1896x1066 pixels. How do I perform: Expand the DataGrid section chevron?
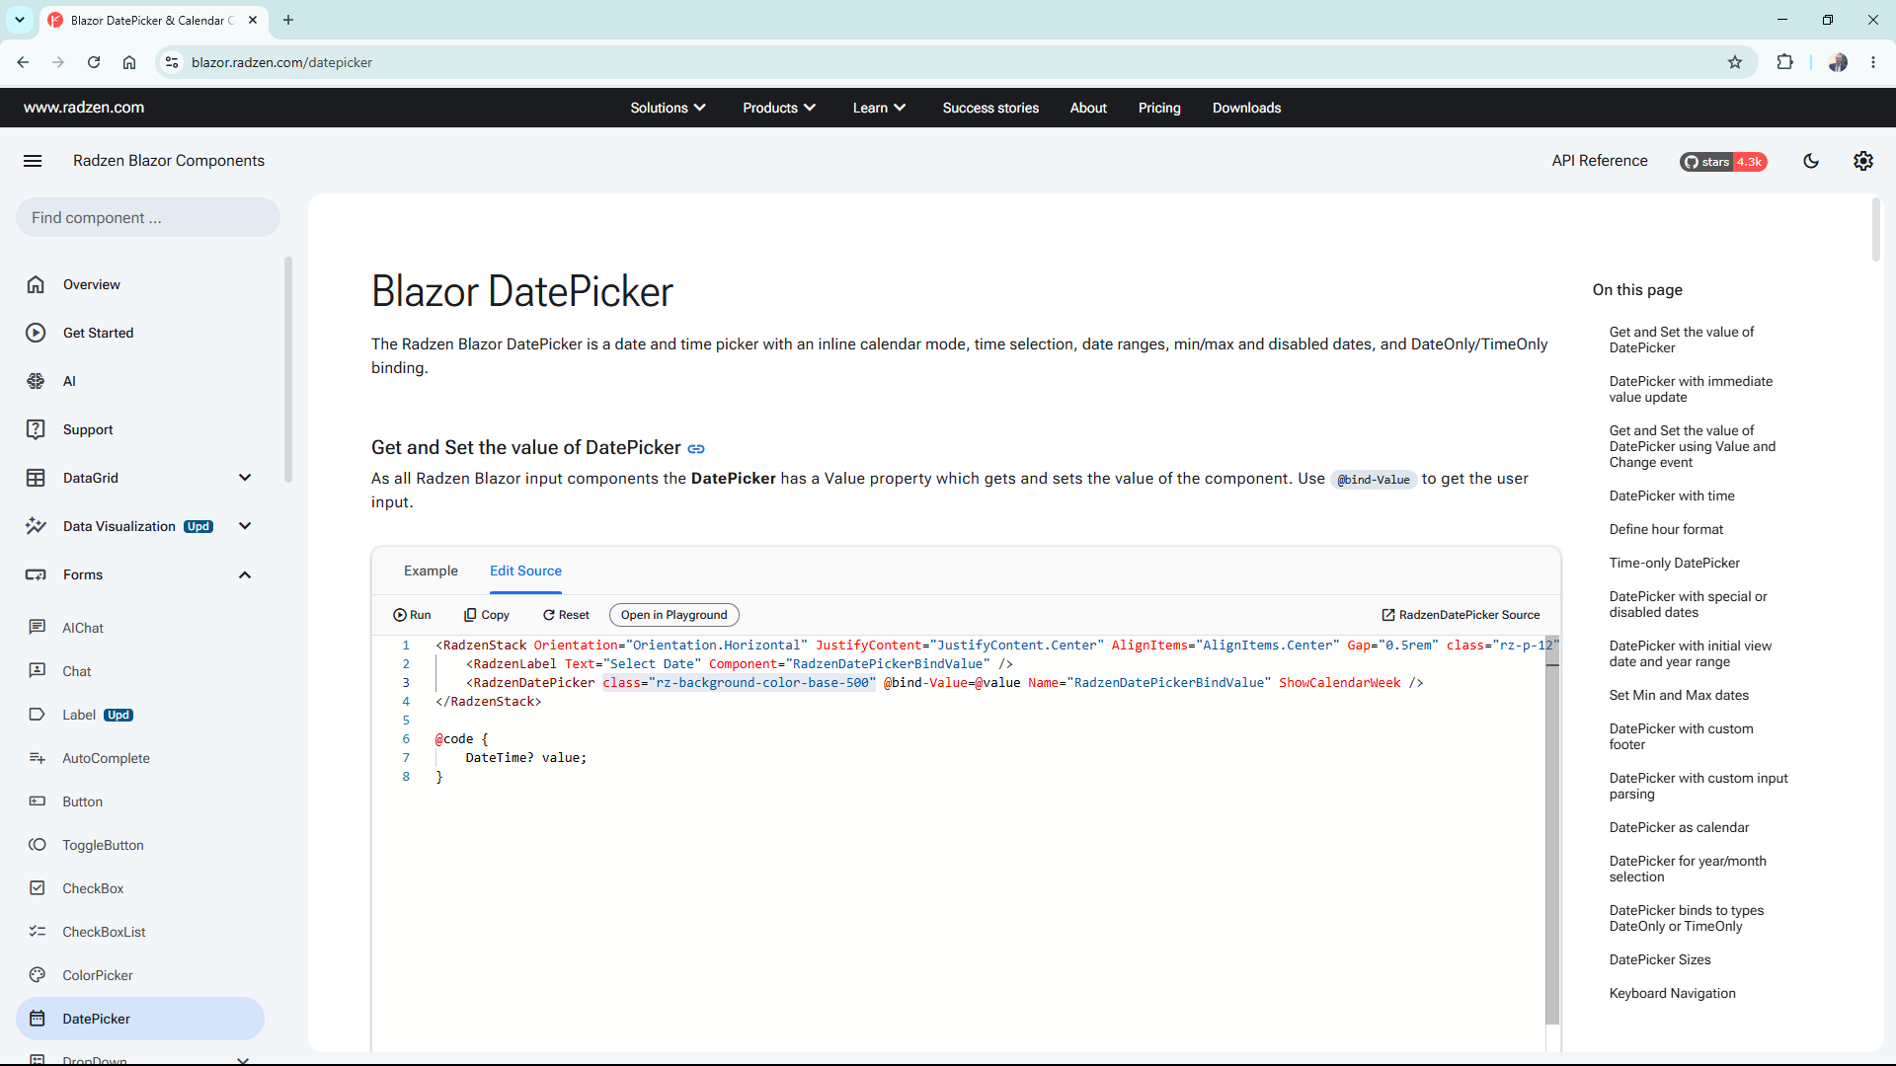click(245, 478)
